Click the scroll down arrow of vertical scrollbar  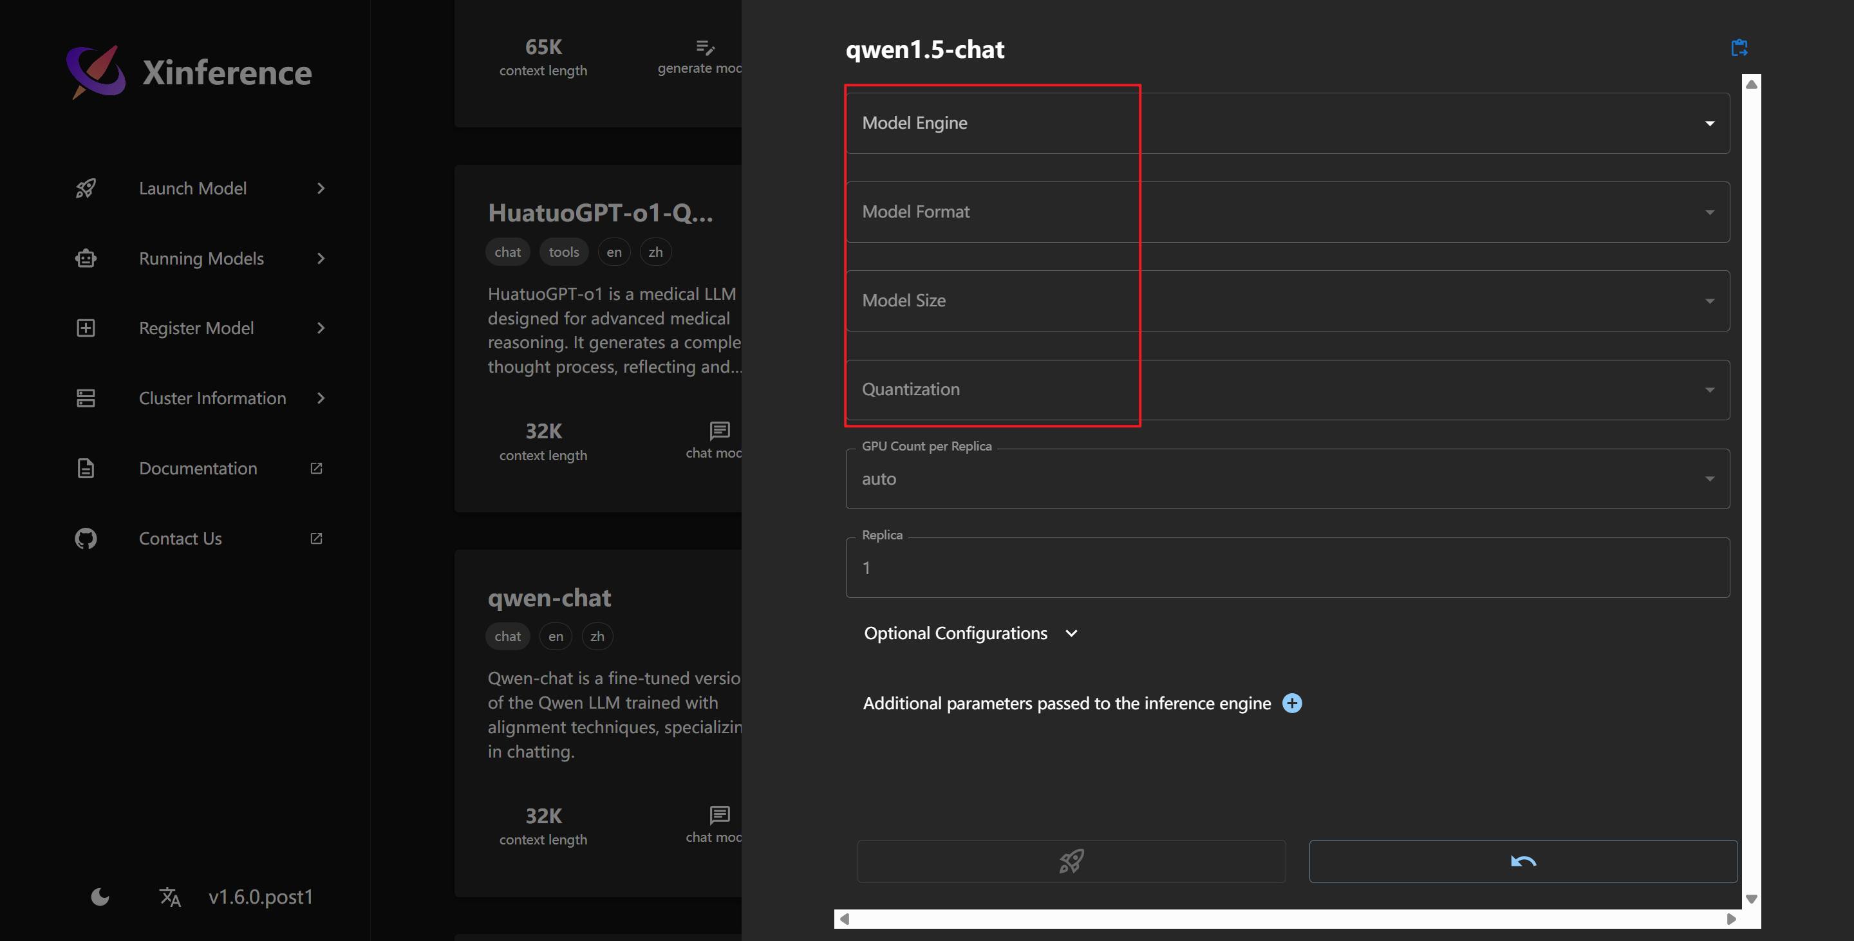coord(1751,899)
